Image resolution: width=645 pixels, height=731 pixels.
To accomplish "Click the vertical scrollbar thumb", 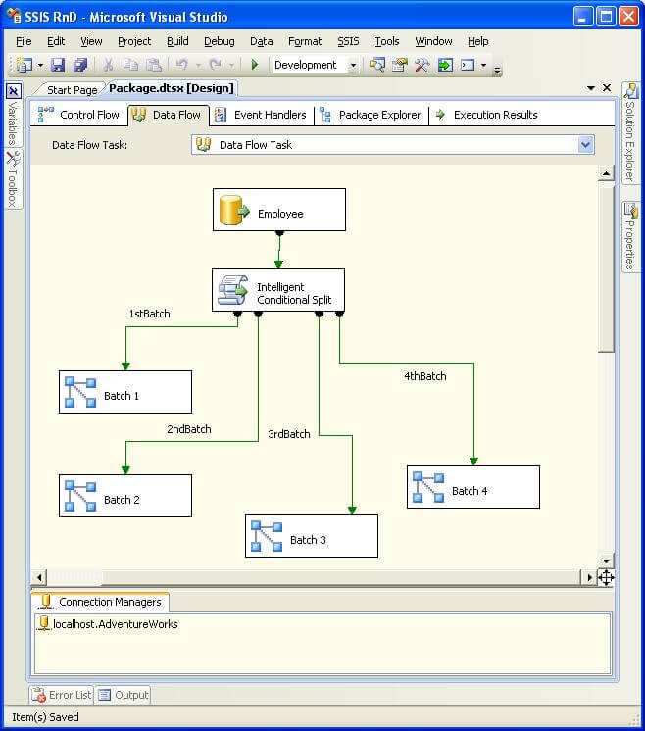I will 606,268.
